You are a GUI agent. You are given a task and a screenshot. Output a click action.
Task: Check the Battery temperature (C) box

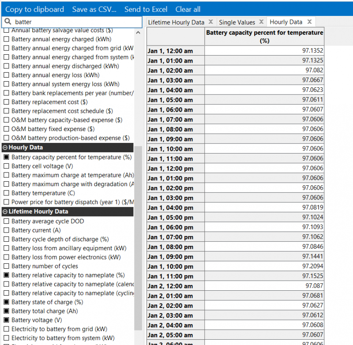(6, 193)
